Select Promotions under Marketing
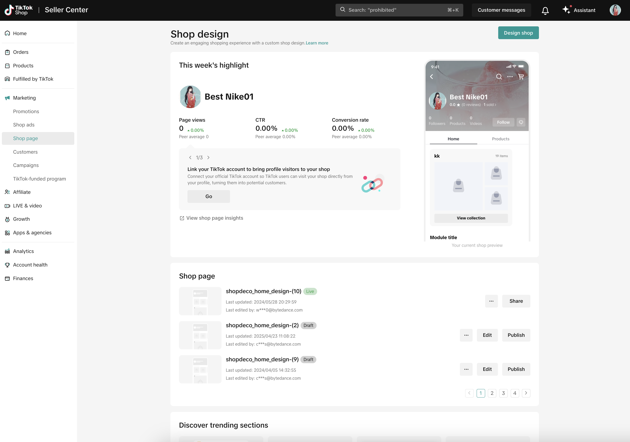Image resolution: width=630 pixels, height=442 pixels. pos(26,111)
